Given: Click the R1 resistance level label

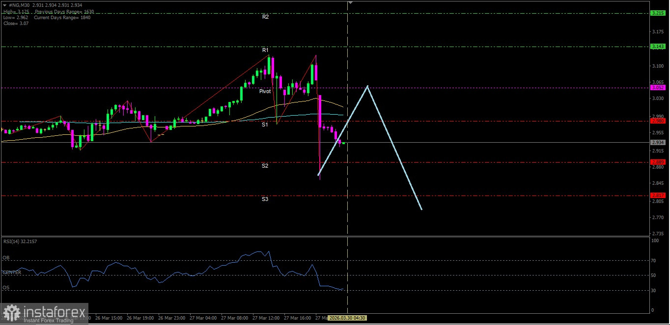Looking at the screenshot, I should [x=265, y=50].
